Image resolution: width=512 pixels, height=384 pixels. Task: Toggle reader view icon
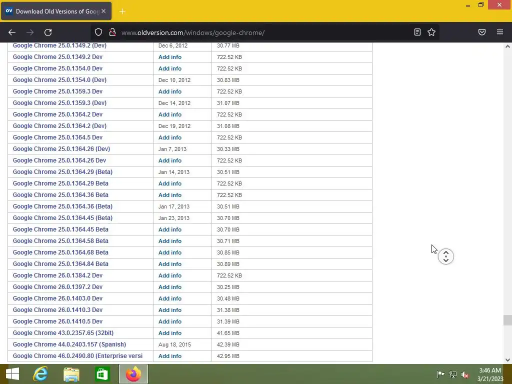(x=417, y=32)
